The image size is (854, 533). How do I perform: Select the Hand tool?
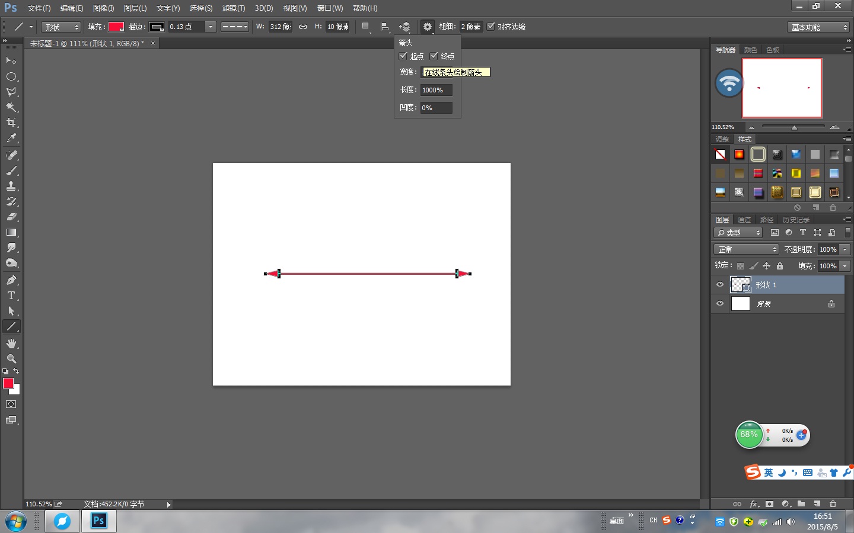pyautogui.click(x=11, y=343)
